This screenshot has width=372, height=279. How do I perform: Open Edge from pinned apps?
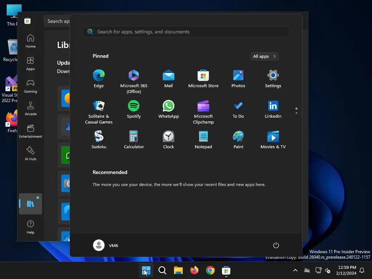pos(99,79)
